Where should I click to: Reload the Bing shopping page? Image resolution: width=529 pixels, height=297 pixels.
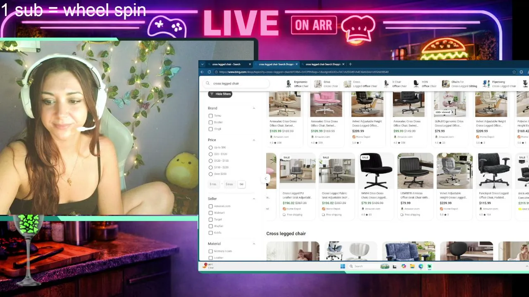pyautogui.click(x=210, y=72)
